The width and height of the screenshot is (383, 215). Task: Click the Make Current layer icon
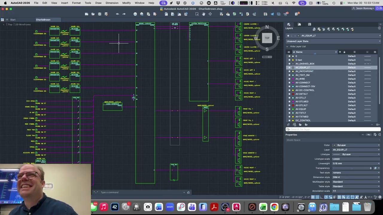click(314, 29)
